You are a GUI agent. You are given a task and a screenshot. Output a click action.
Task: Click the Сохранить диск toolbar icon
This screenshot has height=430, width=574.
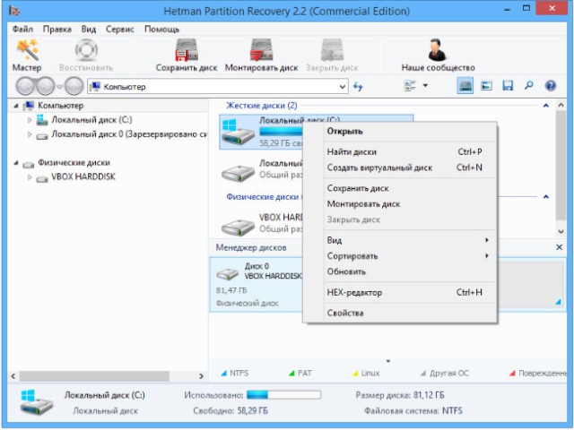pyautogui.click(x=187, y=50)
